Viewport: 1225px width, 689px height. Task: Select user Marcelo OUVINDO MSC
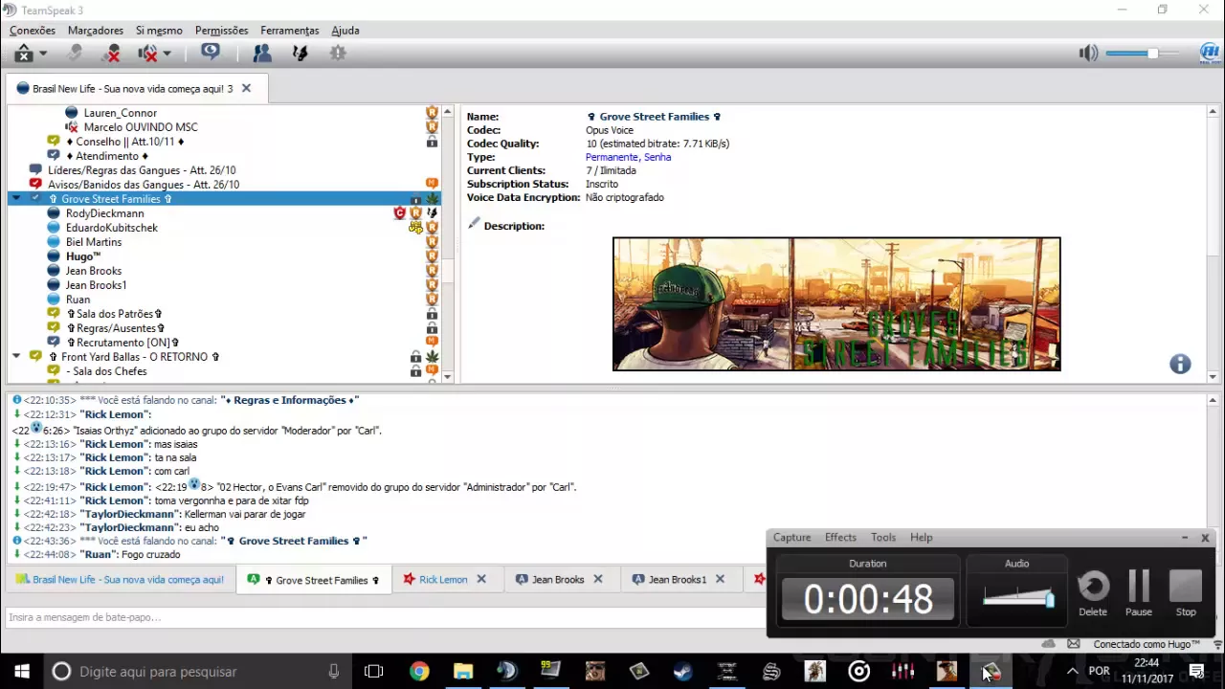[141, 127]
